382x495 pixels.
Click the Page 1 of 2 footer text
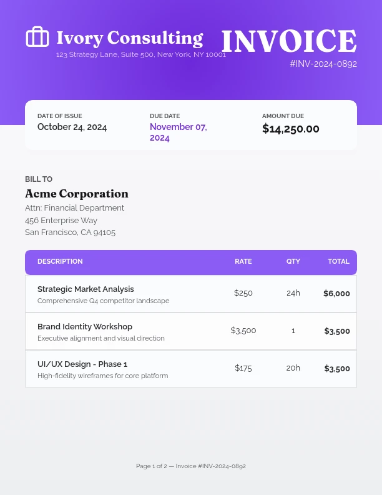pyautogui.click(x=191, y=466)
